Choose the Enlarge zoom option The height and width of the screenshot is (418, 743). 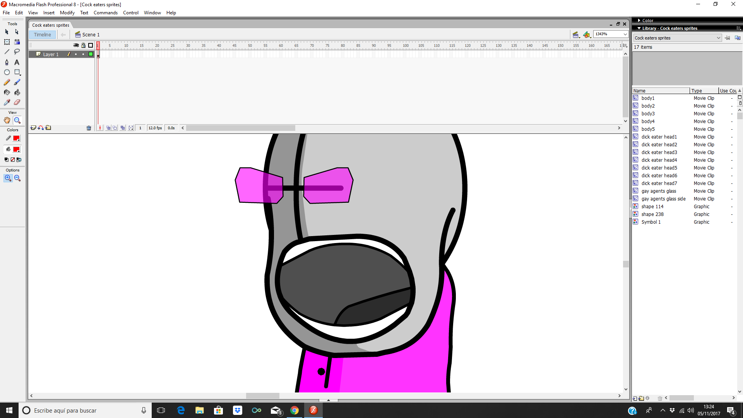coord(8,178)
